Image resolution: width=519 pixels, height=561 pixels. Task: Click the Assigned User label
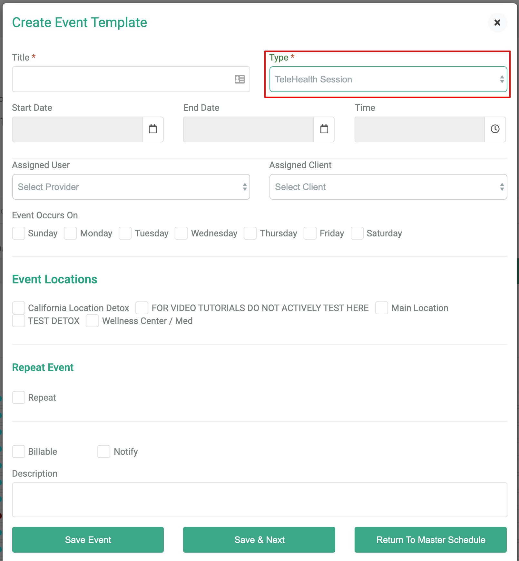tap(41, 165)
